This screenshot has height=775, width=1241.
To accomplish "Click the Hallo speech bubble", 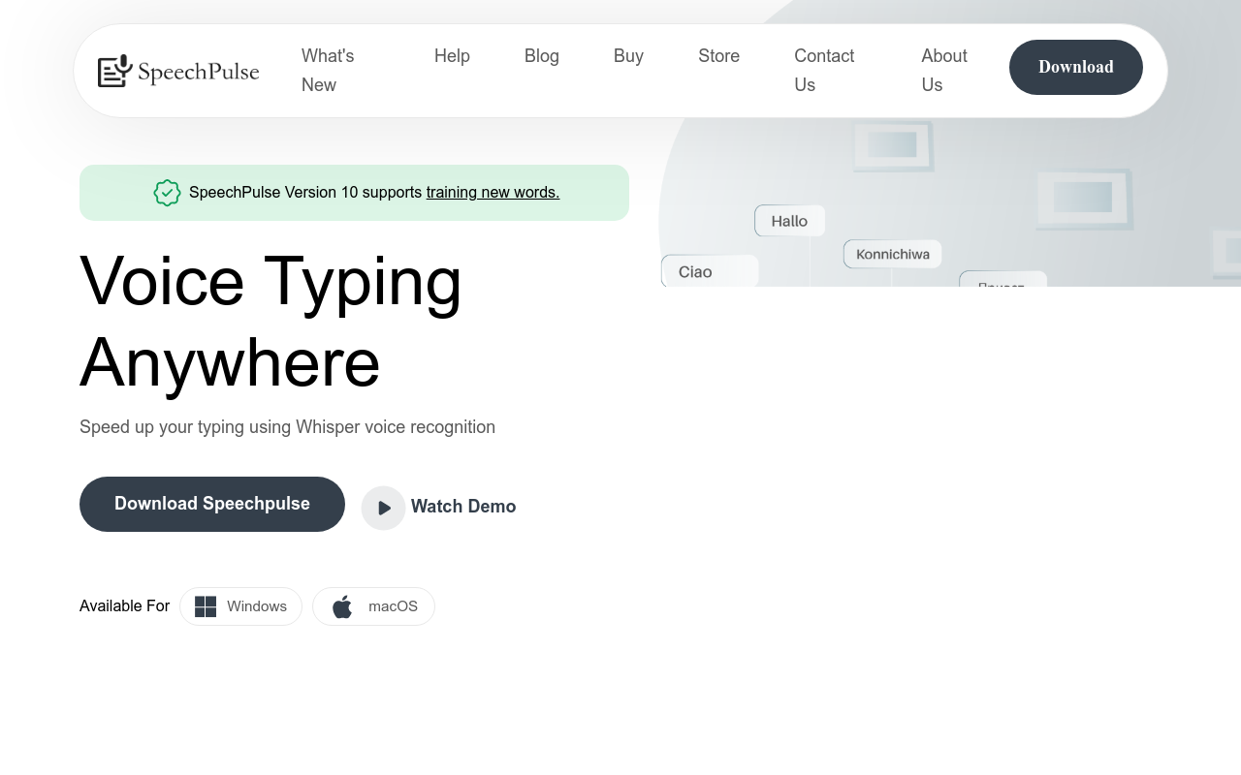I will 789,221.
